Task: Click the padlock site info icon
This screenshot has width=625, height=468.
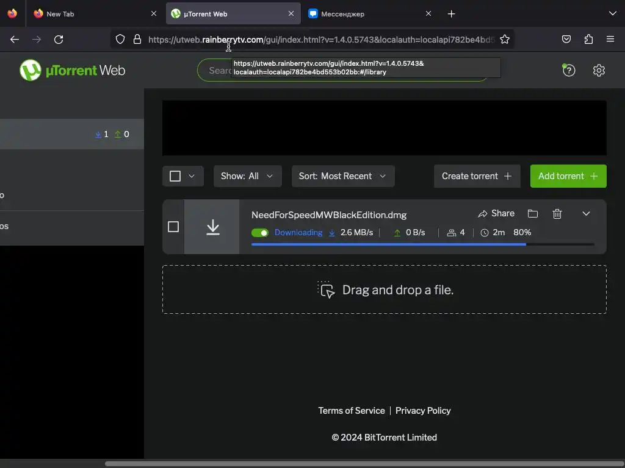Action: tap(137, 39)
